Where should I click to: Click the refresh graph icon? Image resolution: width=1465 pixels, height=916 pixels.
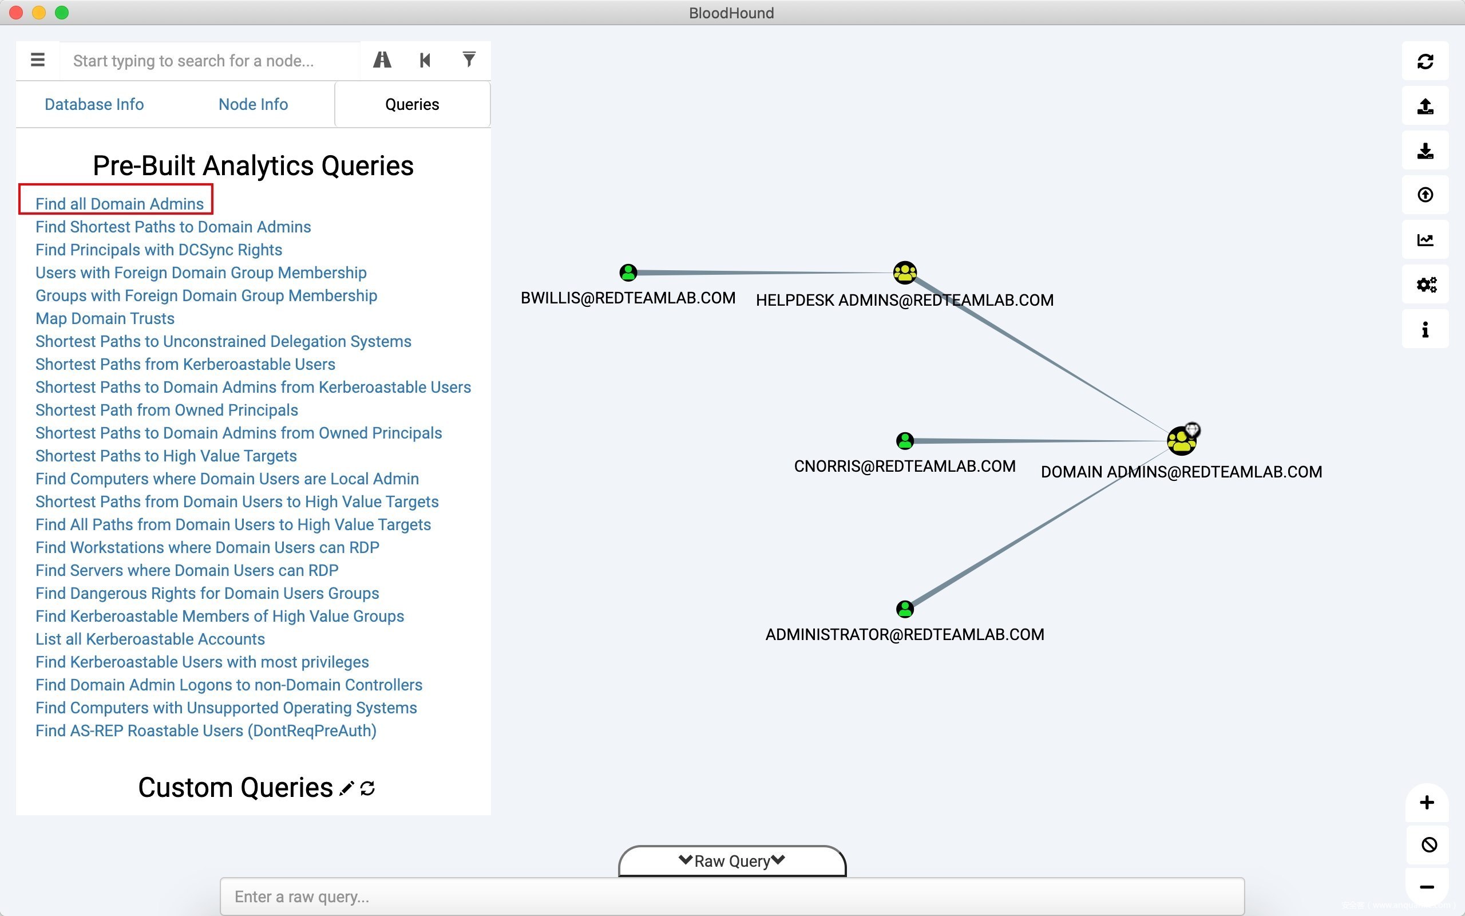click(x=1425, y=61)
